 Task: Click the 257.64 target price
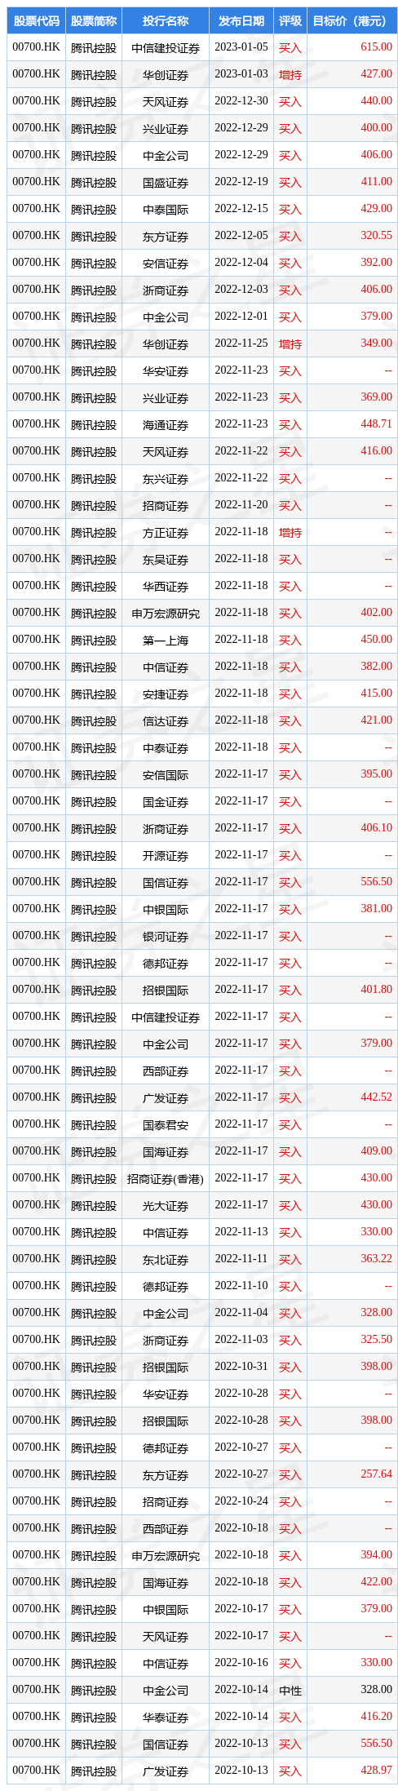point(376,1474)
